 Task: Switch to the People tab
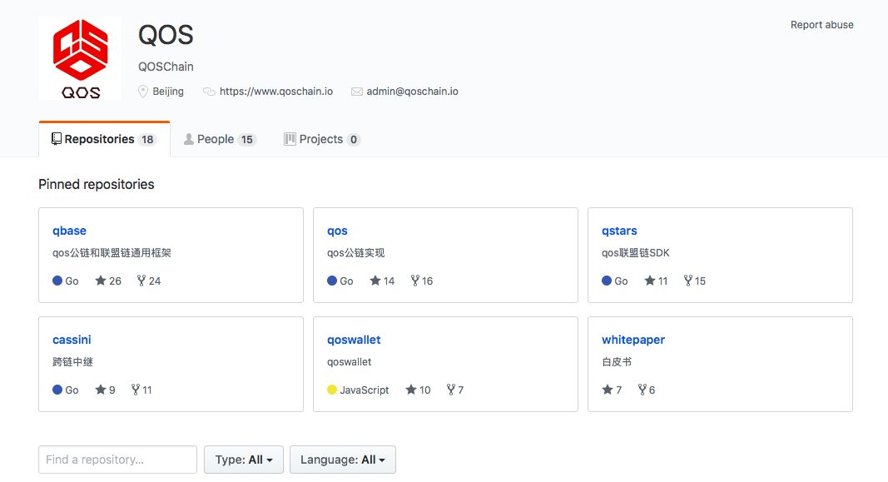click(220, 139)
